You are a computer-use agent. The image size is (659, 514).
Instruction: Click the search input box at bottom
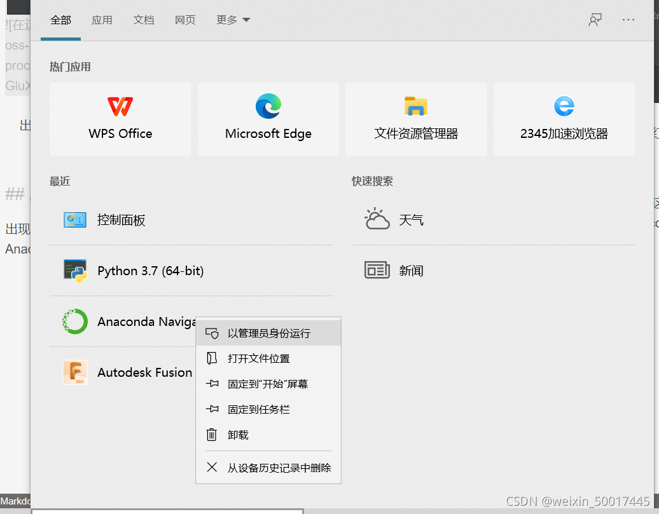click(167, 511)
